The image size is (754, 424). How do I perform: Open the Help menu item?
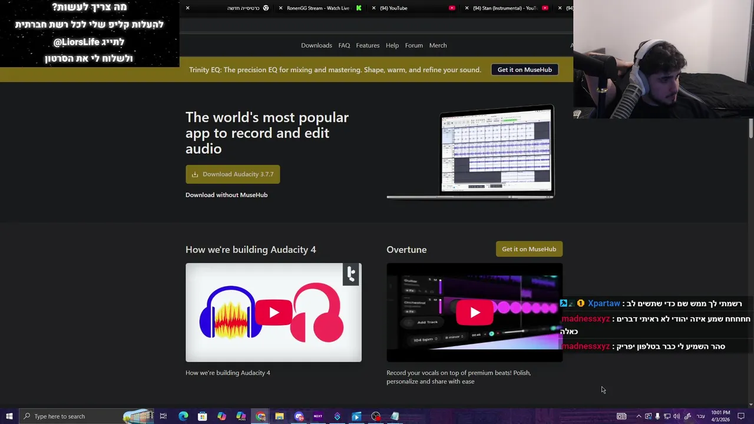[x=392, y=45]
